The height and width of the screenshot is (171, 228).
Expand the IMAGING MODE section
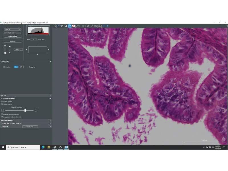pyautogui.click(x=50, y=120)
